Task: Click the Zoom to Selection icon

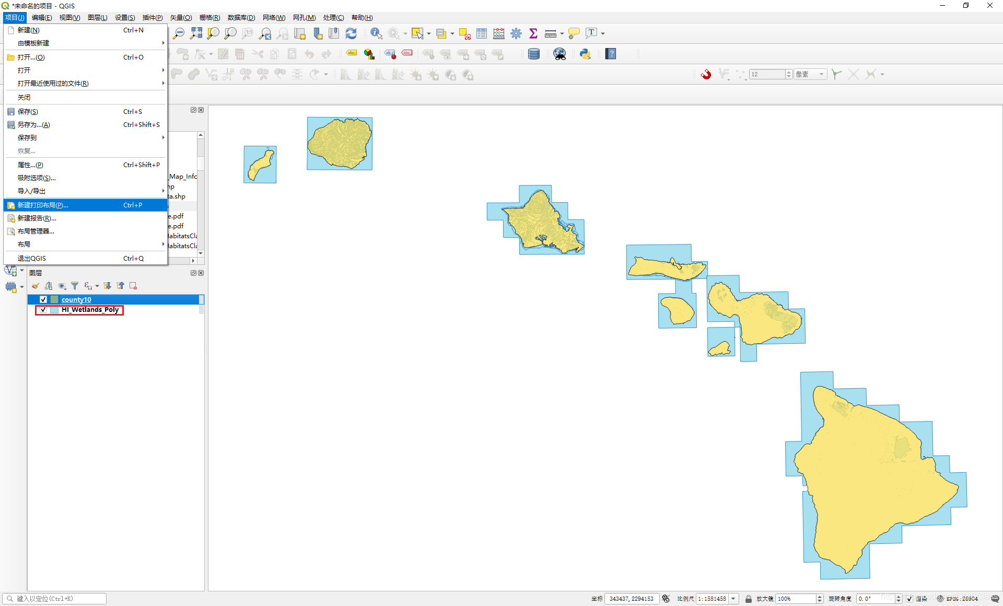Action: 213,33
